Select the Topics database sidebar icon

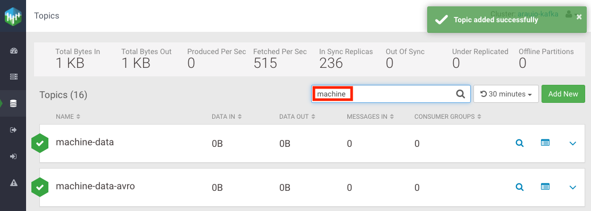(x=13, y=103)
